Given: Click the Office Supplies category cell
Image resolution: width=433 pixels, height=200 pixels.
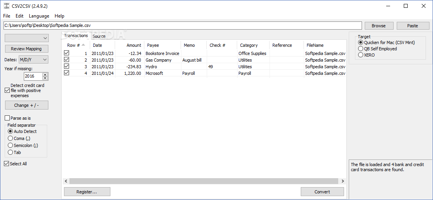Looking at the screenshot, I should tap(253, 53).
